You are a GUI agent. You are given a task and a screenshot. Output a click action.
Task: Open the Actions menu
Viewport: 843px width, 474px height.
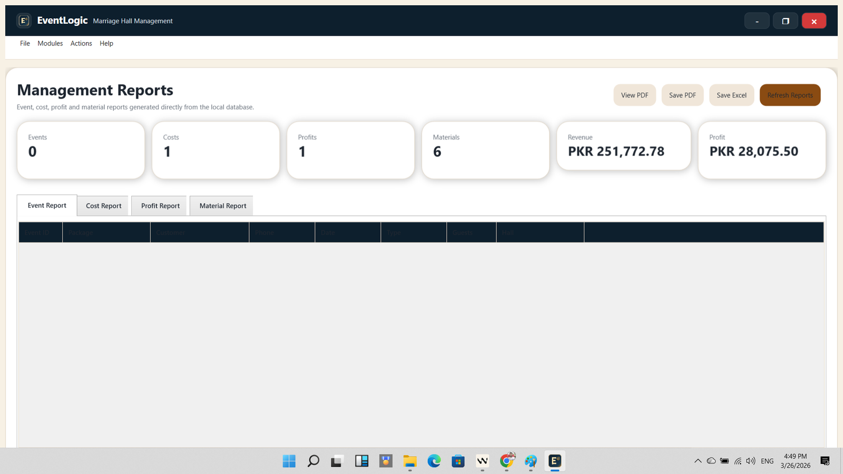[x=81, y=43]
